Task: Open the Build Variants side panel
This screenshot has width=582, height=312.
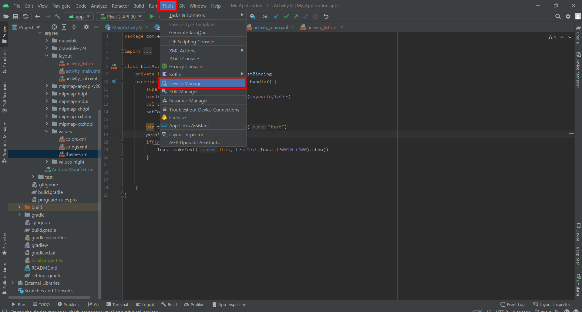Action: coord(5,279)
